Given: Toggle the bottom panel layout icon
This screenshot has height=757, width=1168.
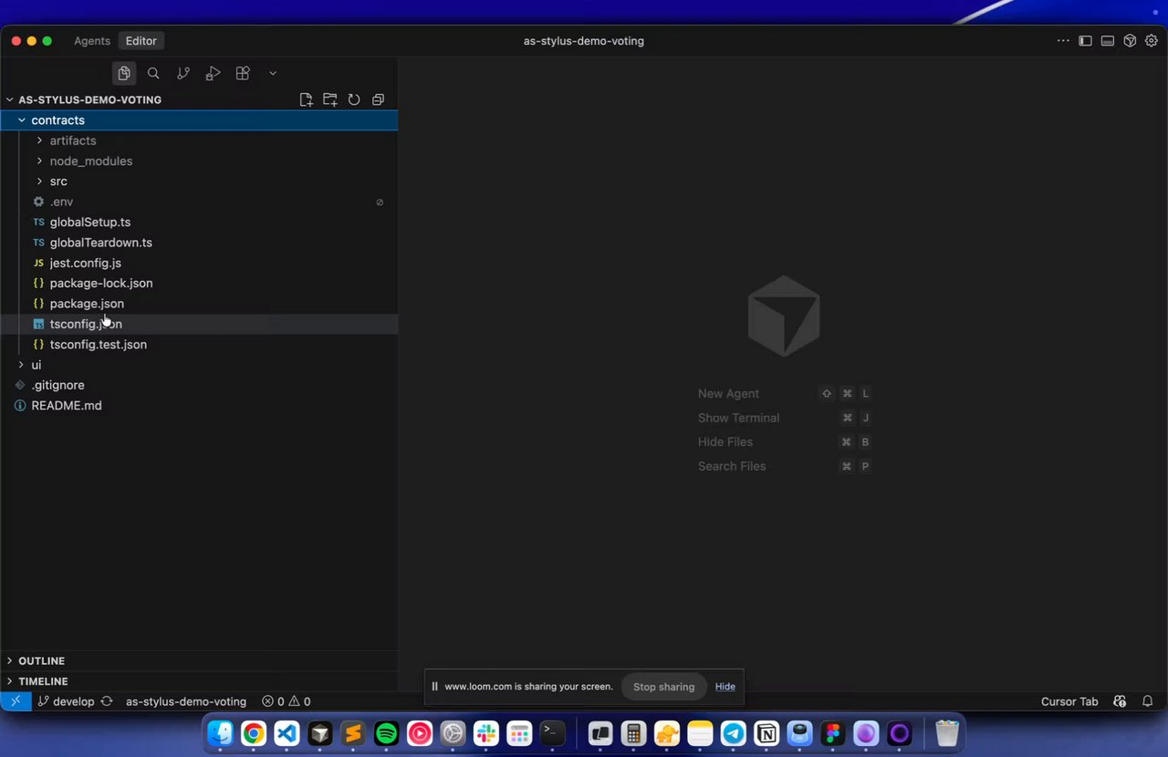Looking at the screenshot, I should (x=1107, y=41).
